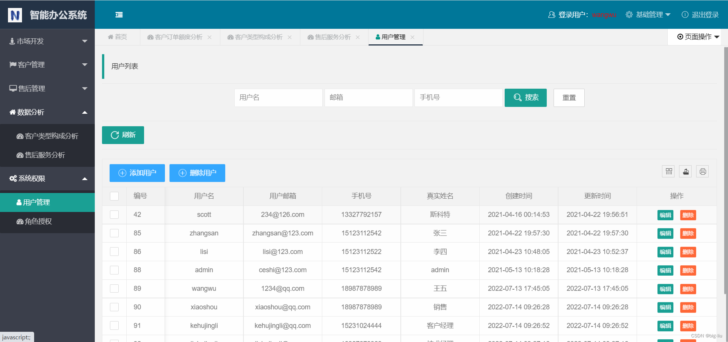Edit the user wangwu
728x342 pixels.
(665, 289)
